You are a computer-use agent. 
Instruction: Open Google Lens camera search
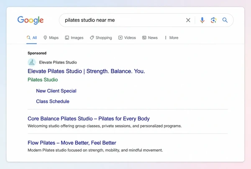tap(213, 20)
